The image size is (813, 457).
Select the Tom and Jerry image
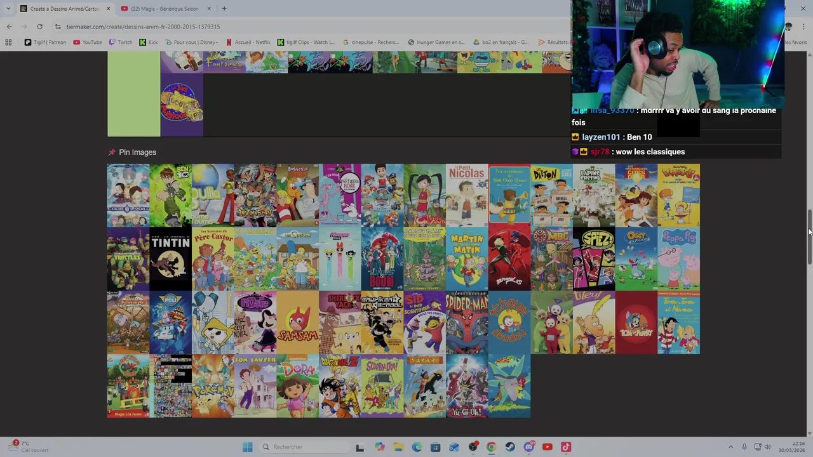[x=636, y=322]
